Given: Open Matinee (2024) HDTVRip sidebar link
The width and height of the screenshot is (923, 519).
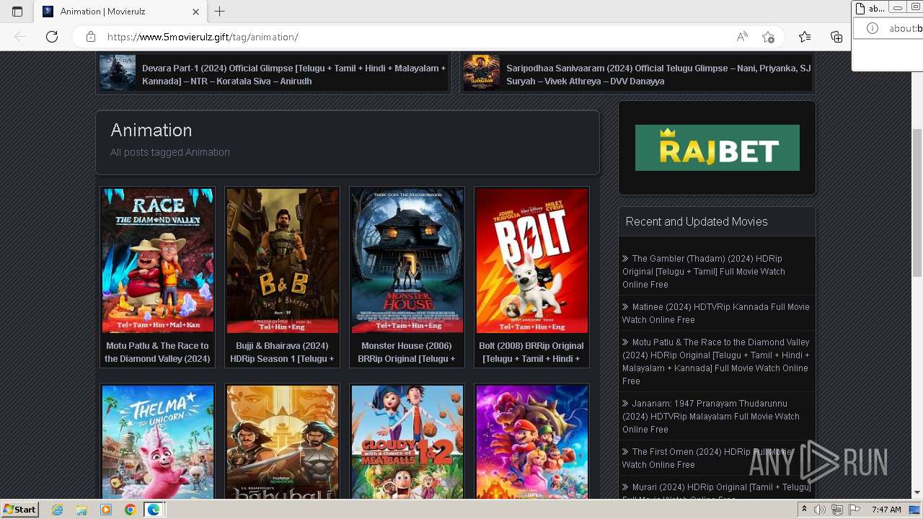Looking at the screenshot, I should pos(715,314).
